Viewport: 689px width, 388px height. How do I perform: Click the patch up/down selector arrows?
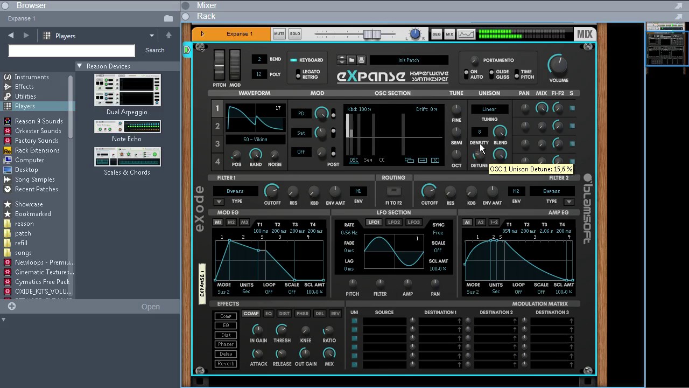coord(342,60)
